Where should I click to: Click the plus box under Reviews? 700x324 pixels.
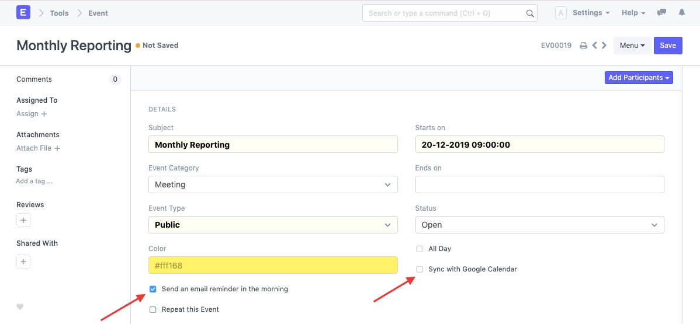click(x=23, y=220)
